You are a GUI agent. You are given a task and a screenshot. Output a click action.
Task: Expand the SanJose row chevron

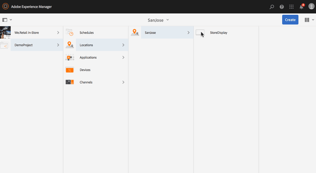pos(189,33)
